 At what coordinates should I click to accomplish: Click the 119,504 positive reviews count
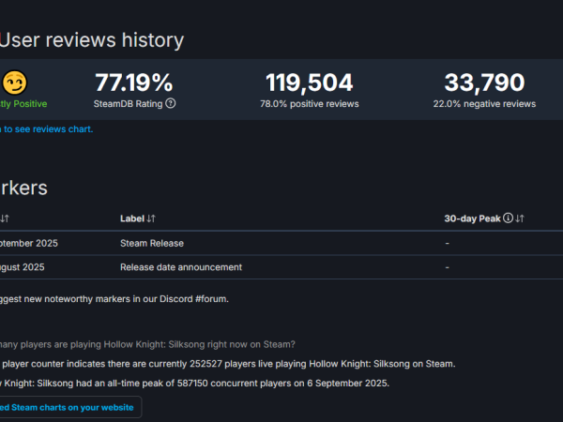tap(309, 83)
